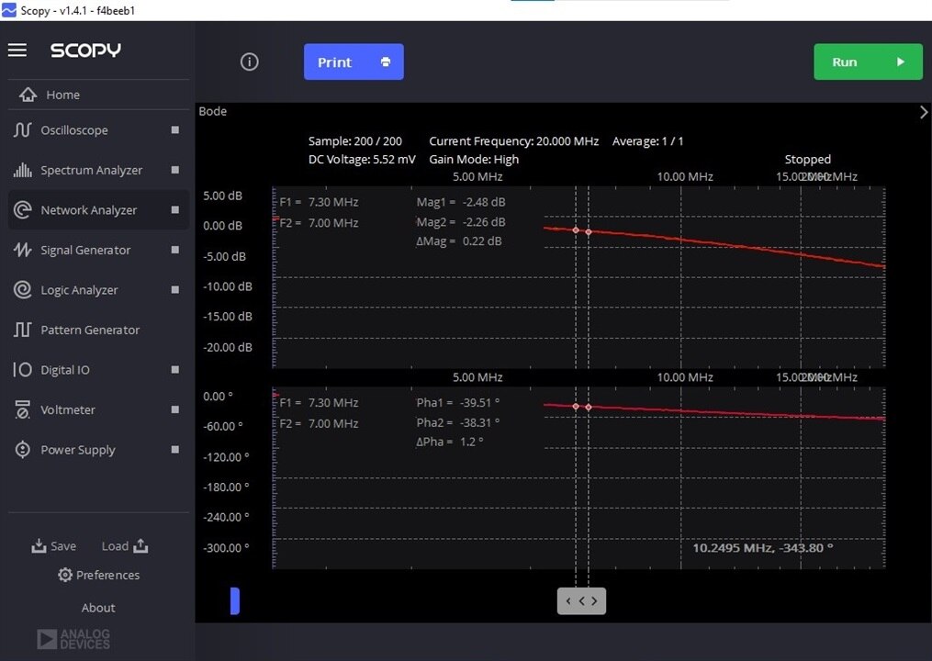Open the Logic Analyzer instrument

point(79,290)
